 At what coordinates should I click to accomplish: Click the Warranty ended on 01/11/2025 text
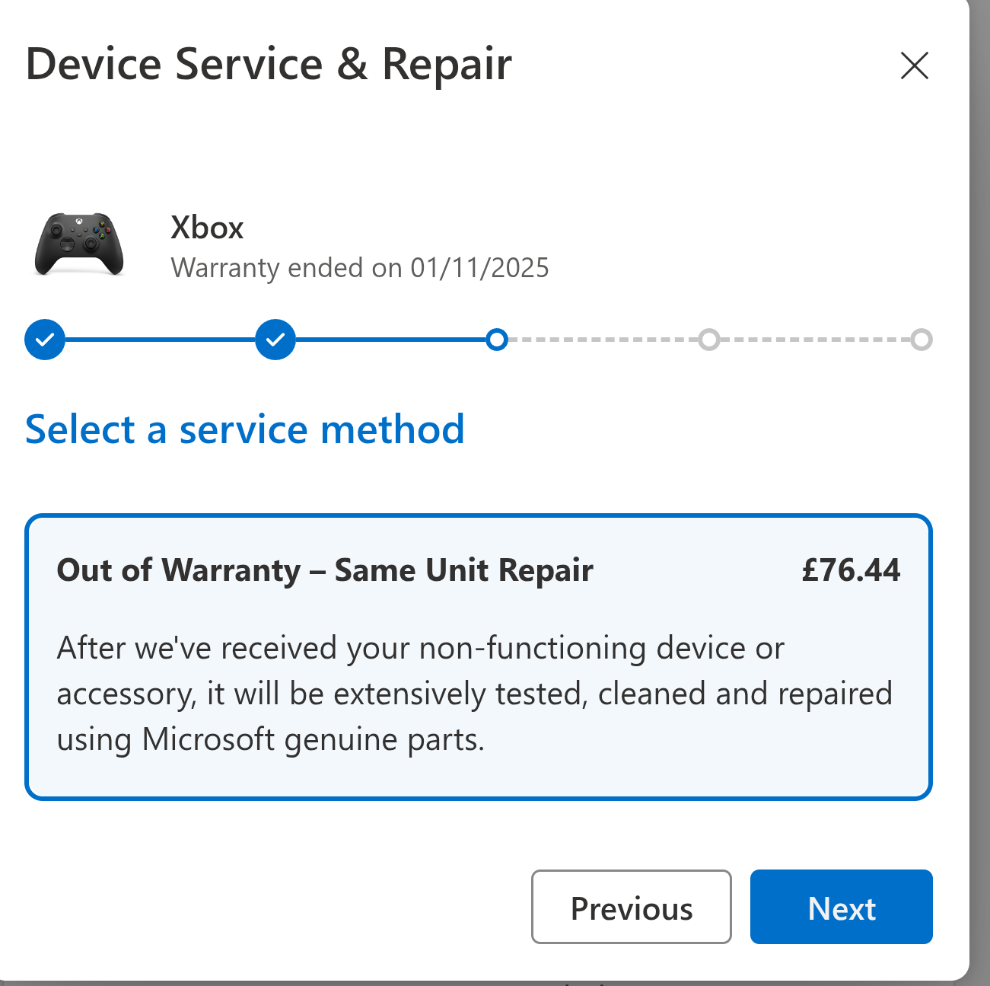[360, 268]
